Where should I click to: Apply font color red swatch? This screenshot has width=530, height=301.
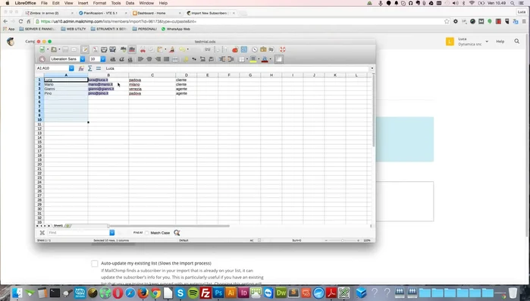pyautogui.click(x=265, y=59)
